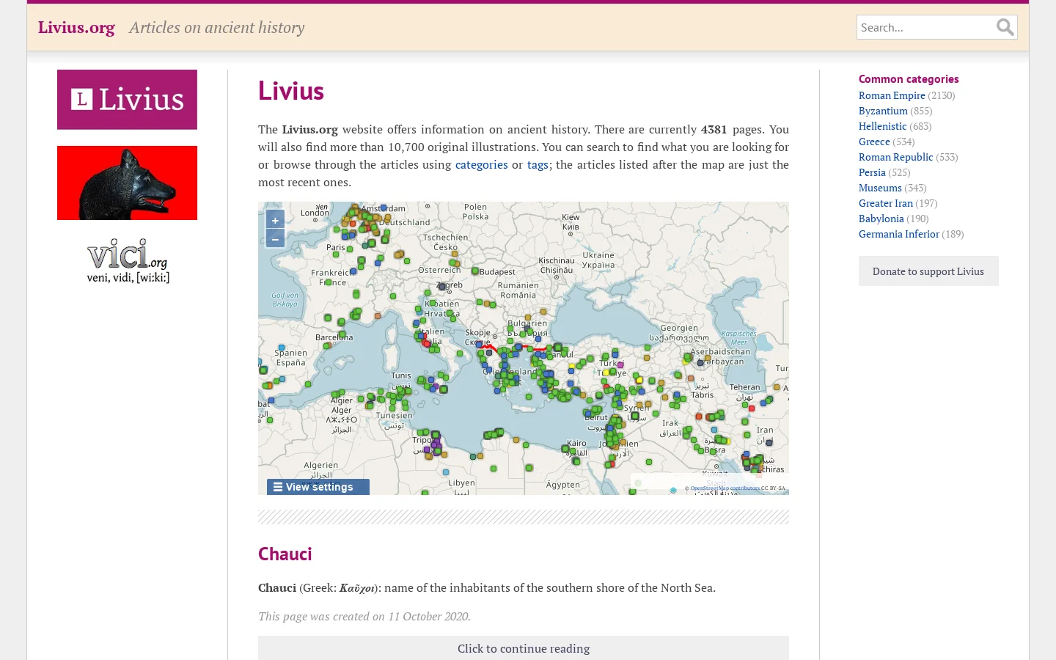The height and width of the screenshot is (660, 1056).
Task: Browse the Roman Republic category
Action: (x=896, y=157)
